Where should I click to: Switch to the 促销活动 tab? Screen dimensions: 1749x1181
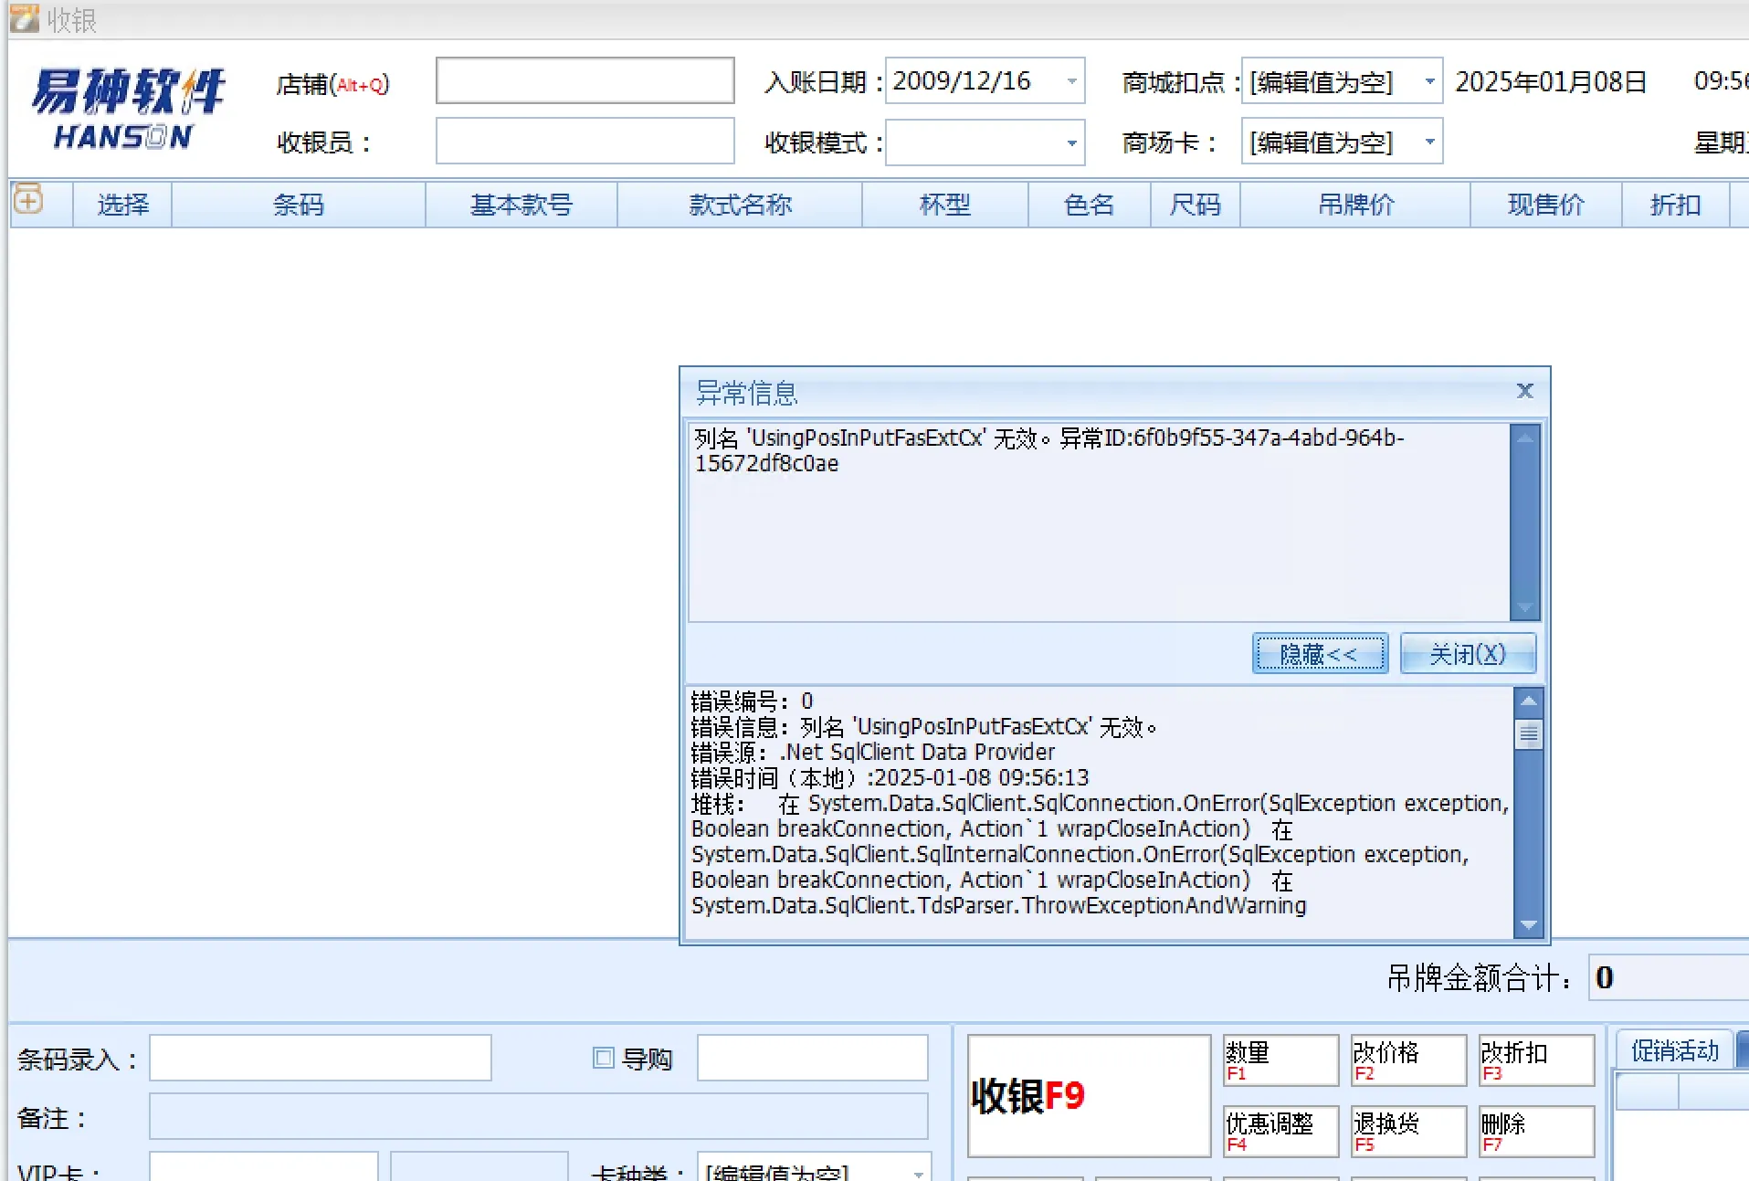(x=1674, y=1051)
